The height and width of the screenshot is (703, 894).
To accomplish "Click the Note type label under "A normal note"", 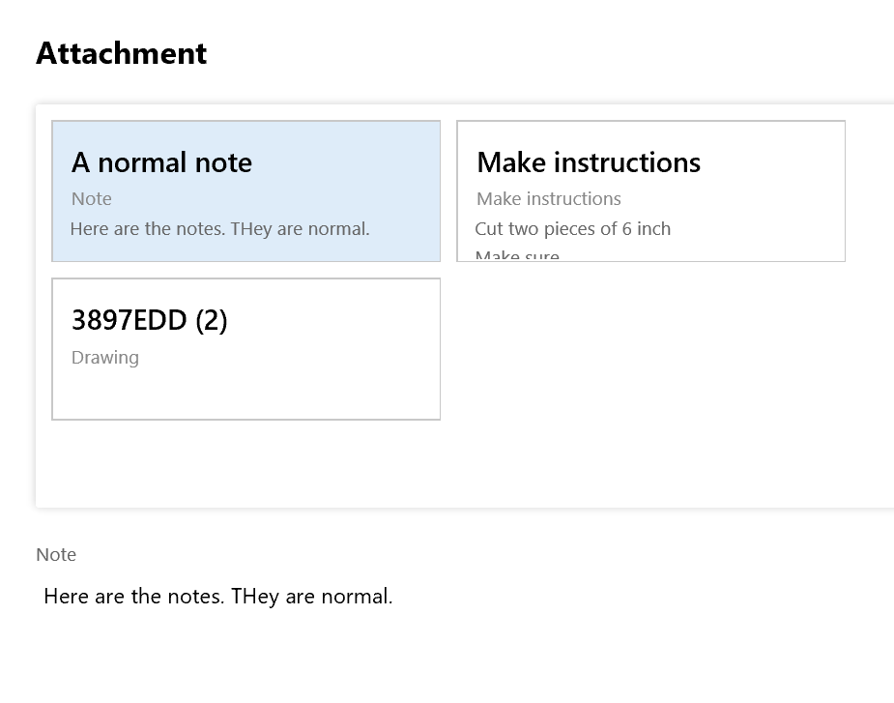I will pyautogui.click(x=91, y=198).
